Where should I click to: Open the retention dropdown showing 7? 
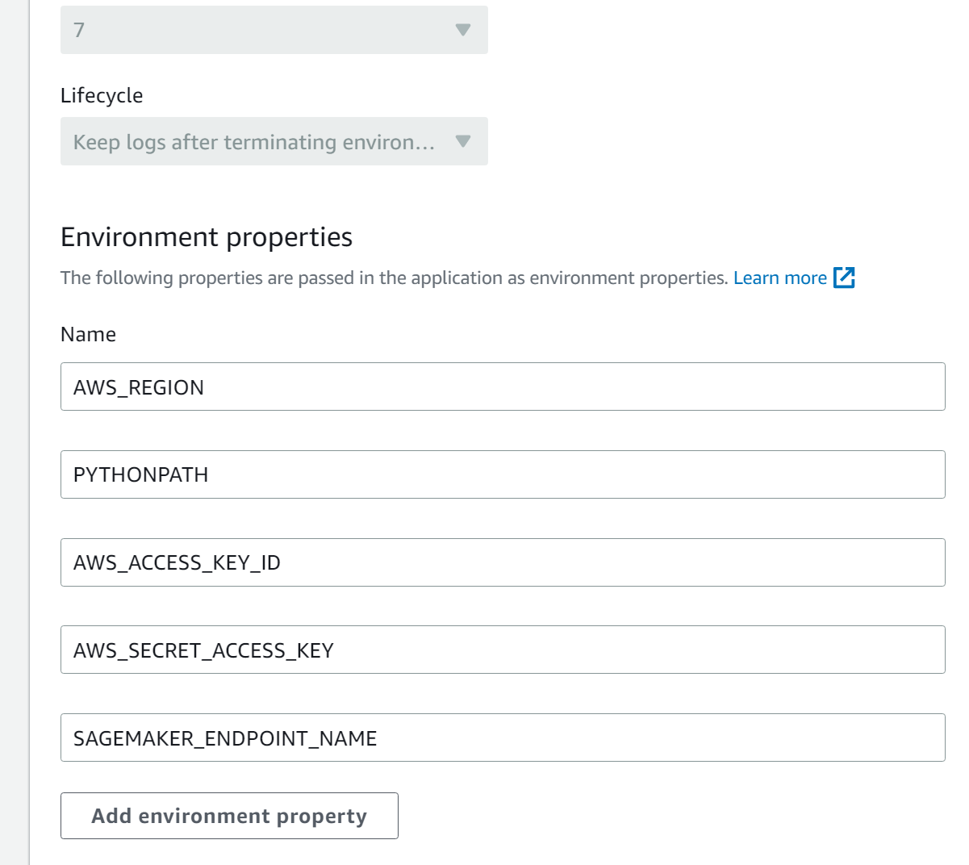point(274,30)
